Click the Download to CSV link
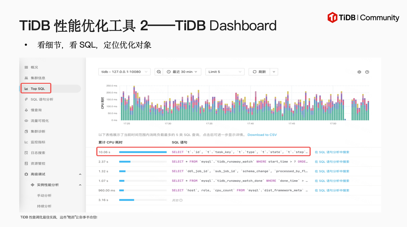Image resolution: width=407 pixels, height=227 pixels. pos(262,135)
